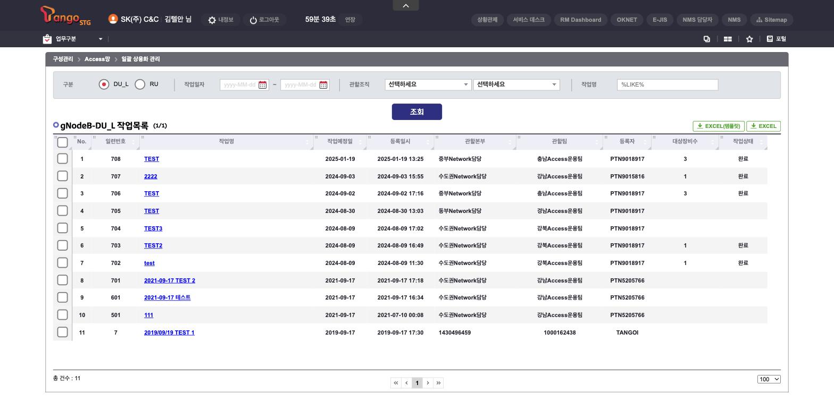
Task: Check the row for TEST2
Action: pyautogui.click(x=62, y=245)
